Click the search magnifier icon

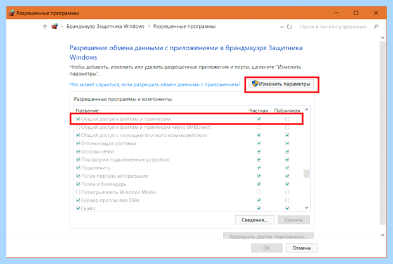(x=376, y=27)
